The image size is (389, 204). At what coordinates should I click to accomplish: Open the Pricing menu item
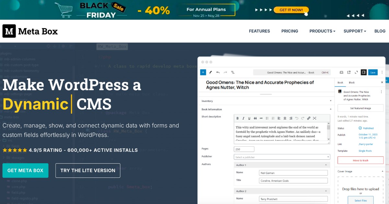pos(289,31)
